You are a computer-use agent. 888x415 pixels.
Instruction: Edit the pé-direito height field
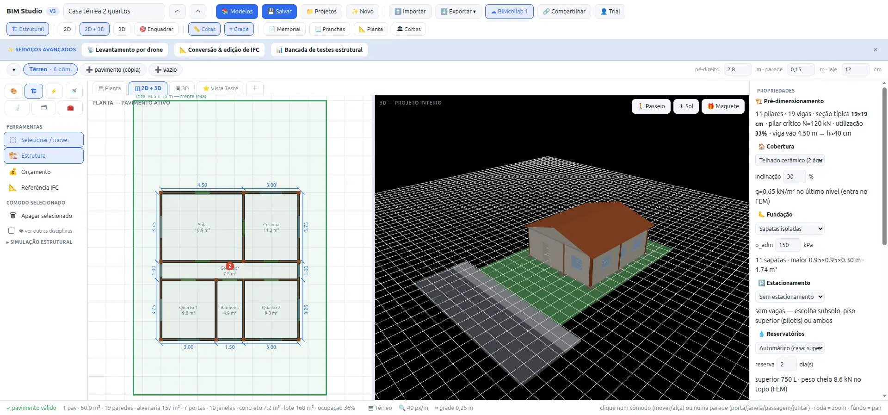coord(738,69)
